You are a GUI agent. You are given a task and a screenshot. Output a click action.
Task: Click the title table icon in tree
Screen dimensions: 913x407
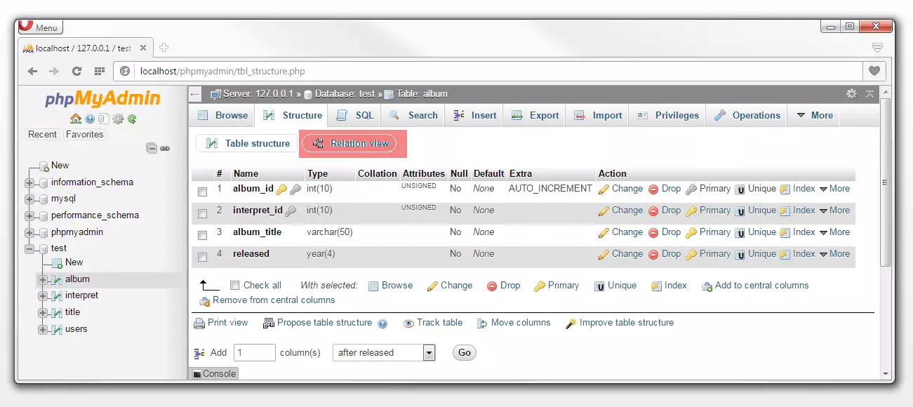[57, 312]
